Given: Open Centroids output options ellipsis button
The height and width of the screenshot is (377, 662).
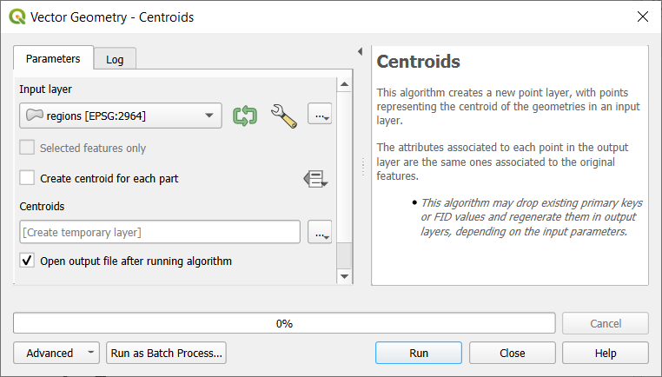Looking at the screenshot, I should (320, 233).
